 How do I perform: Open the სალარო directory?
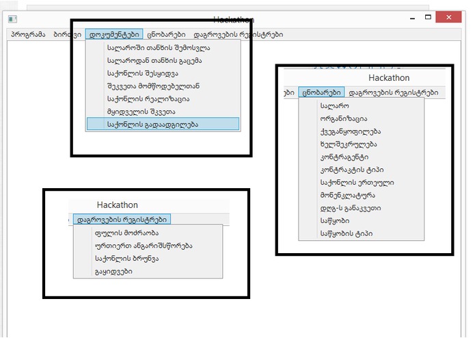click(x=362, y=106)
